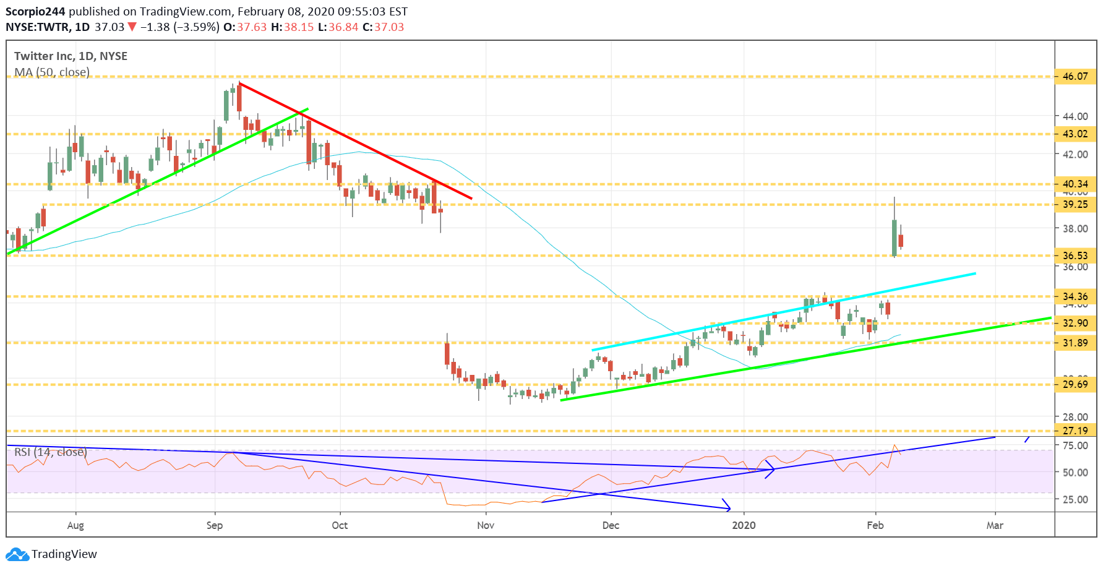
Task: Click the cyan rising channel trendline
Action: pyautogui.click(x=784, y=312)
